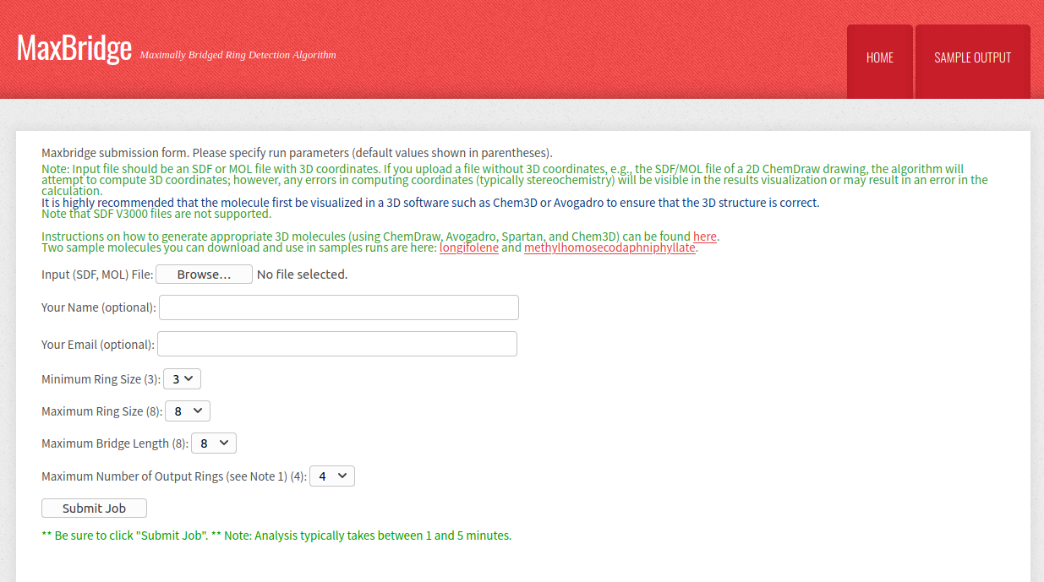Click the 'Your Email (optional)' label
The image size is (1044, 582).
tap(97, 345)
